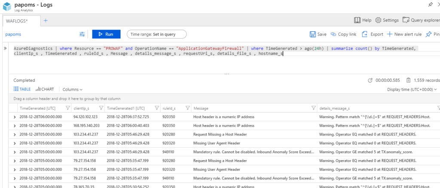Sort by the details_message_s column header

point(334,108)
